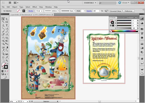Click the Document Setup button

point(115,11)
